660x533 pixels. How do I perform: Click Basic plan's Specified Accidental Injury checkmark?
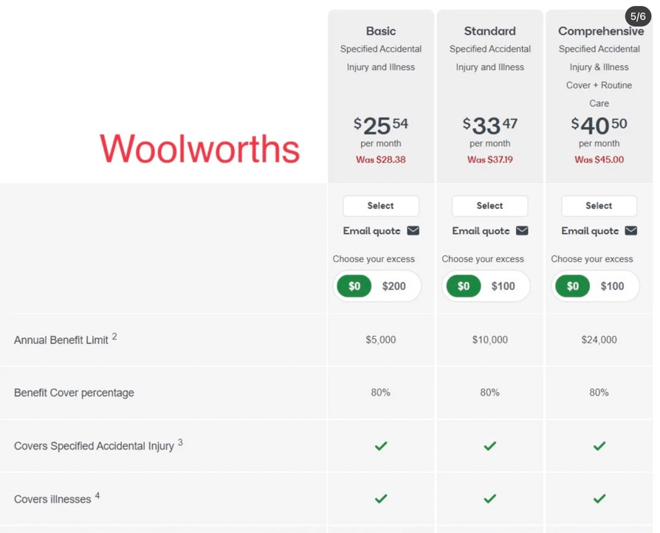381,446
